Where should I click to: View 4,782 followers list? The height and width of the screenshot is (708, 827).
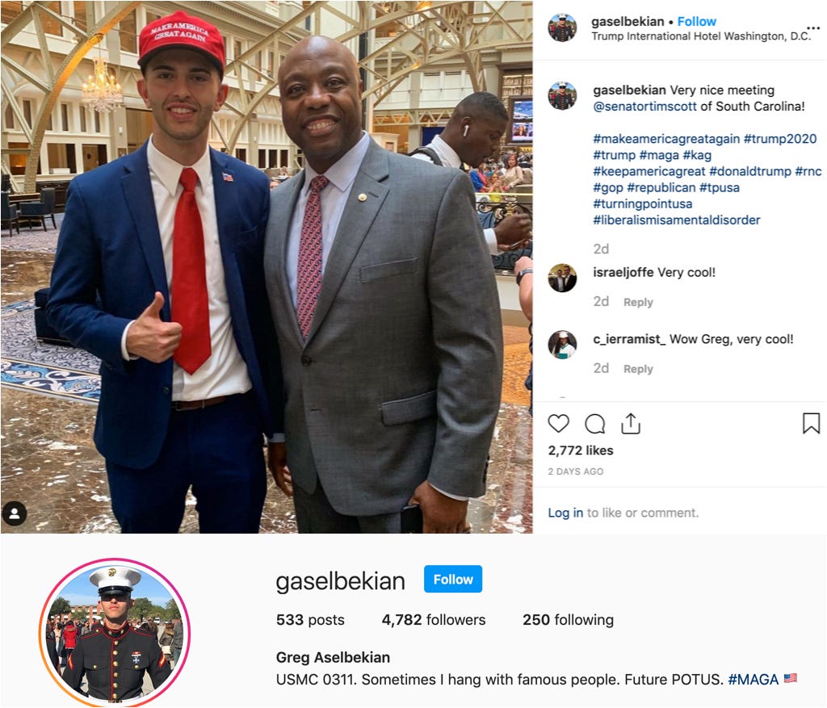[x=434, y=619]
